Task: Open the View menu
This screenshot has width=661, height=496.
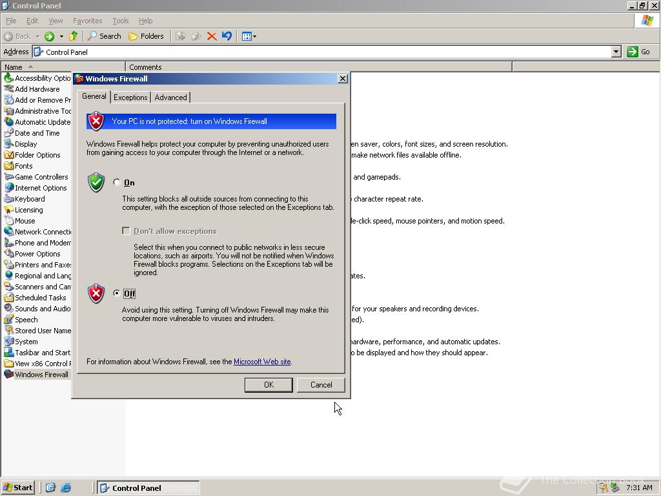Action: 56,21
